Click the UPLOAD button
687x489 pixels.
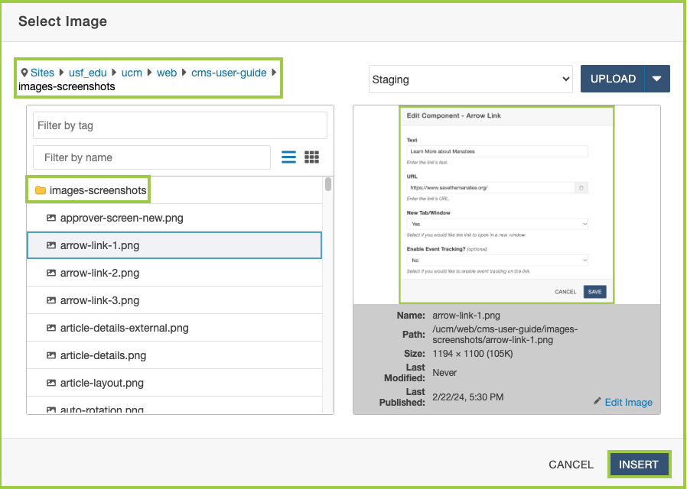613,79
